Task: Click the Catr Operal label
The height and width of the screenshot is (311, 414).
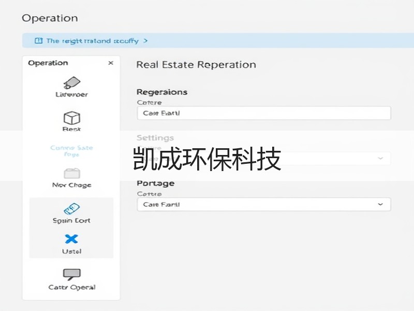Action: click(x=72, y=287)
